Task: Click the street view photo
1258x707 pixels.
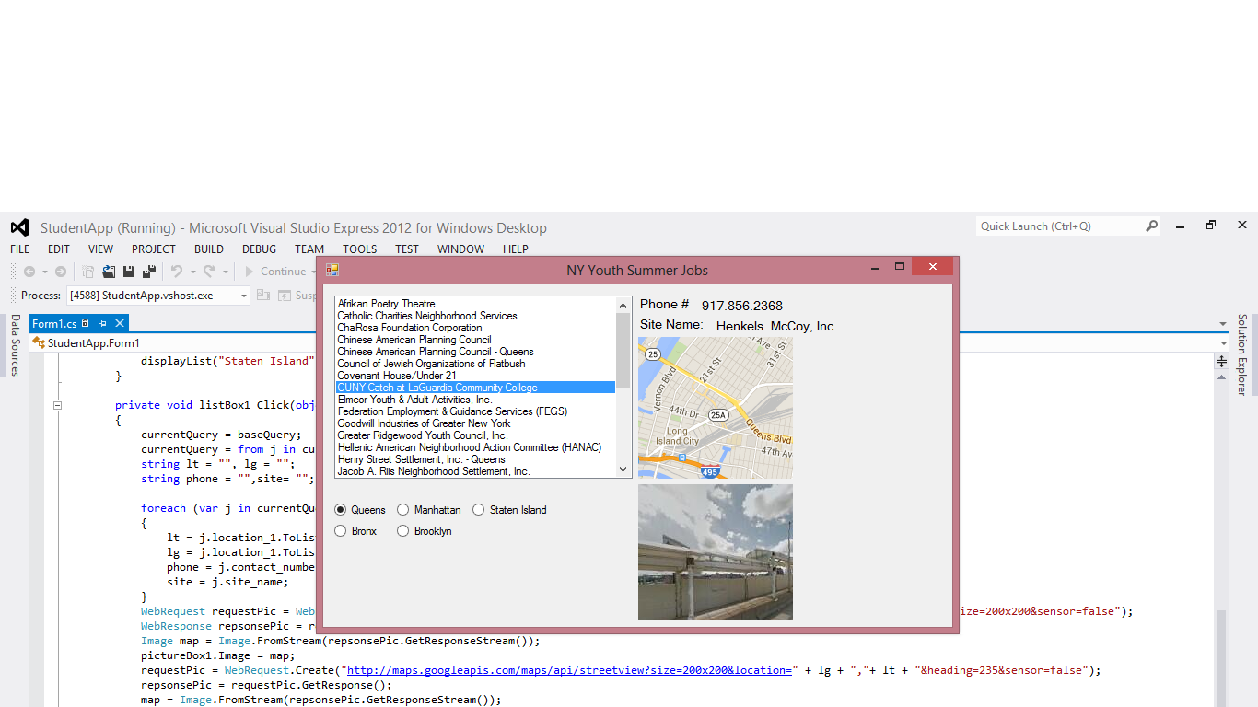Action: [716, 552]
